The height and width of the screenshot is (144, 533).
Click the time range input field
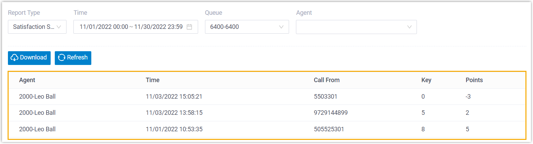pyautogui.click(x=131, y=27)
